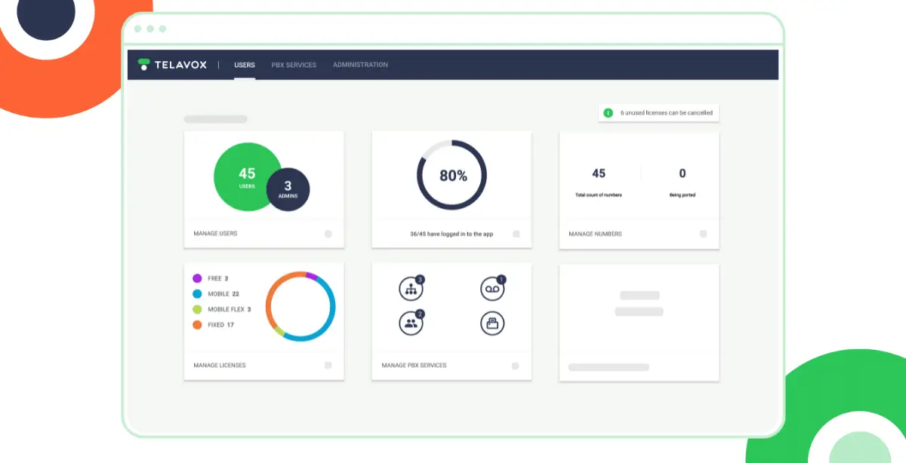Image resolution: width=906 pixels, height=463 pixels.
Task: Open the Manage Numbers link
Action: click(x=596, y=234)
